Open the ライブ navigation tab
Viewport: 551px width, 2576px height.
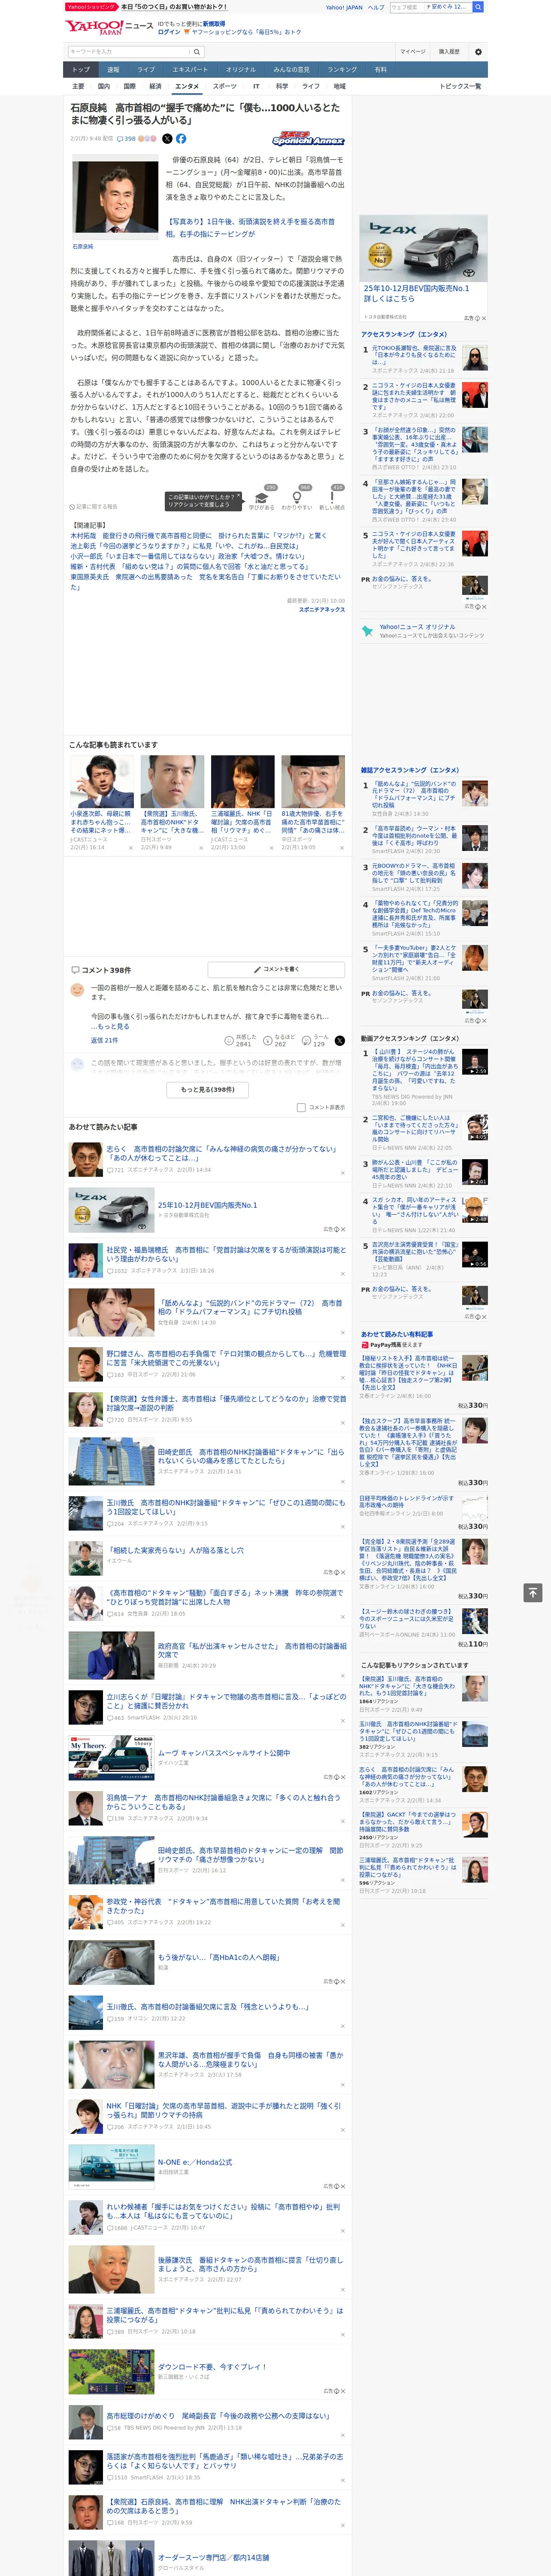(146, 70)
